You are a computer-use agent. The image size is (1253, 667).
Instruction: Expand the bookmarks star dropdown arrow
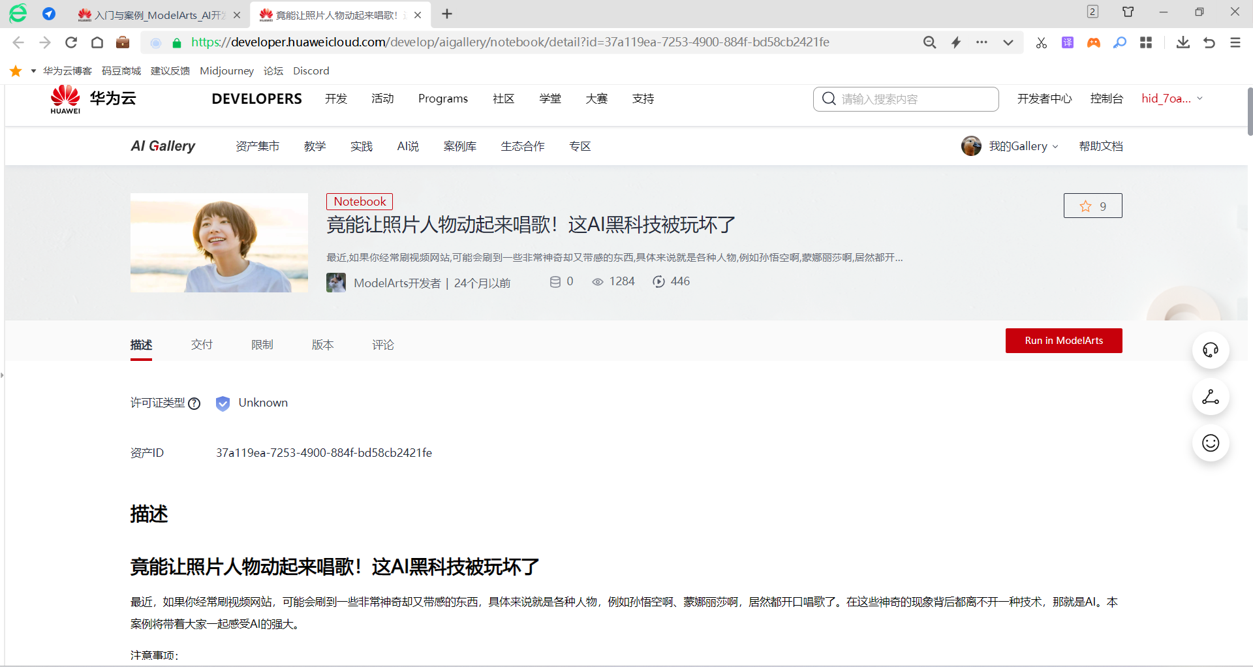click(33, 71)
